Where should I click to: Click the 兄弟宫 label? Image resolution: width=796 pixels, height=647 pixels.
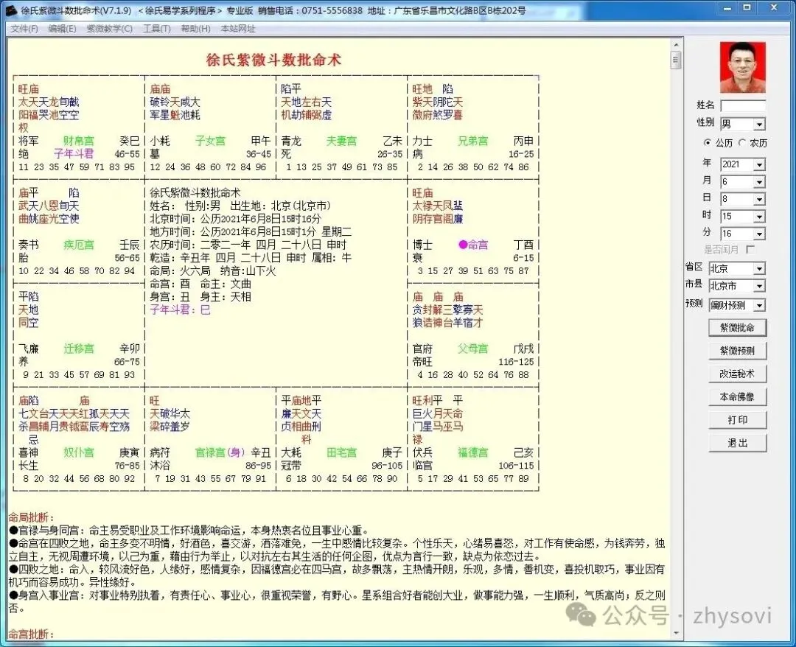coord(472,141)
